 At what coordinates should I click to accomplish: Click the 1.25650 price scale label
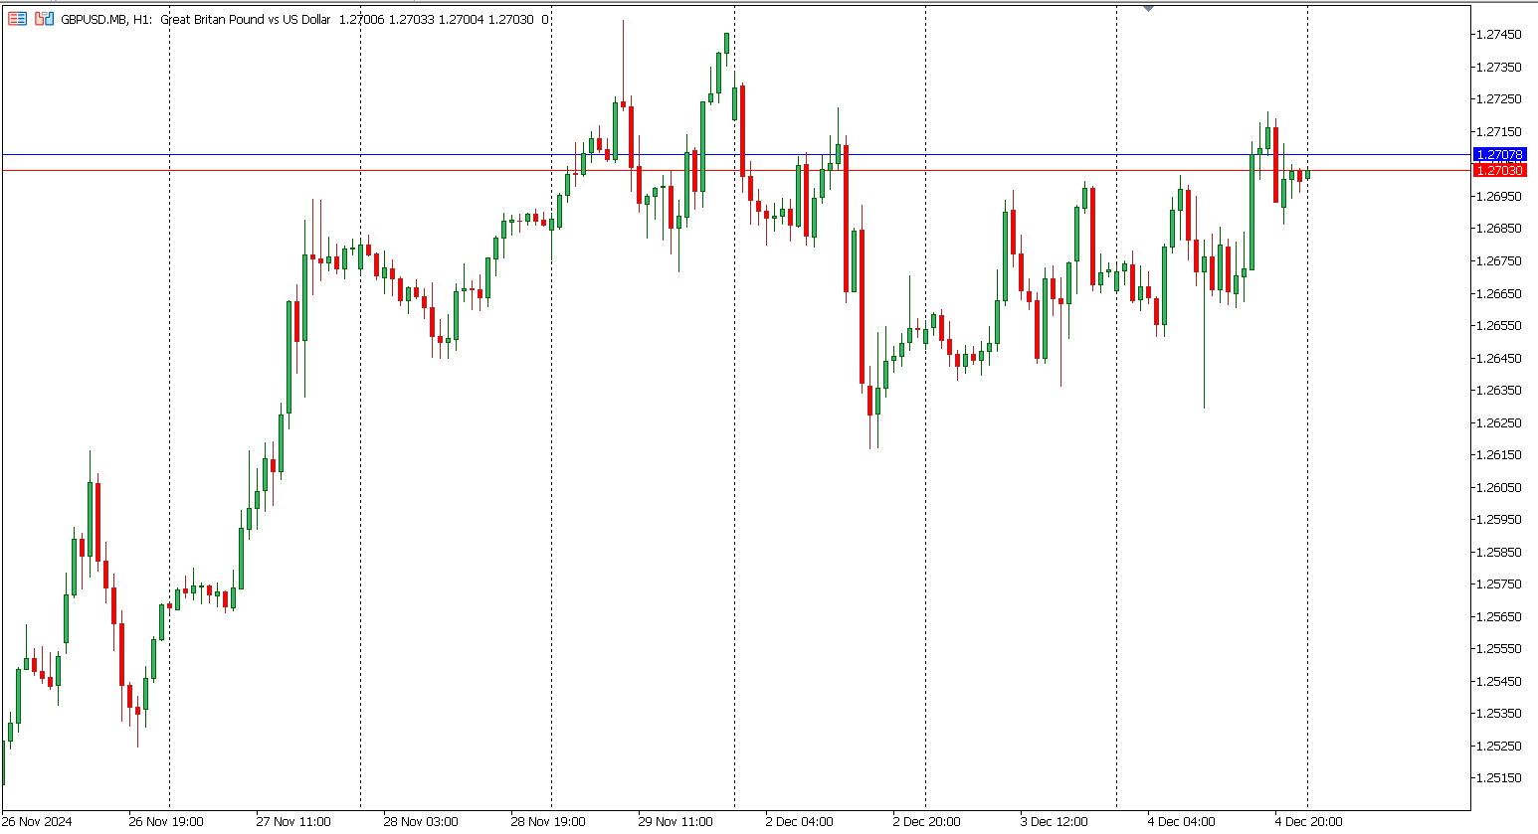click(1499, 616)
